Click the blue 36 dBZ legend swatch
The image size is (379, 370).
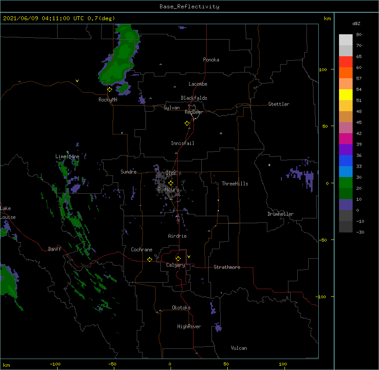coord(346,160)
